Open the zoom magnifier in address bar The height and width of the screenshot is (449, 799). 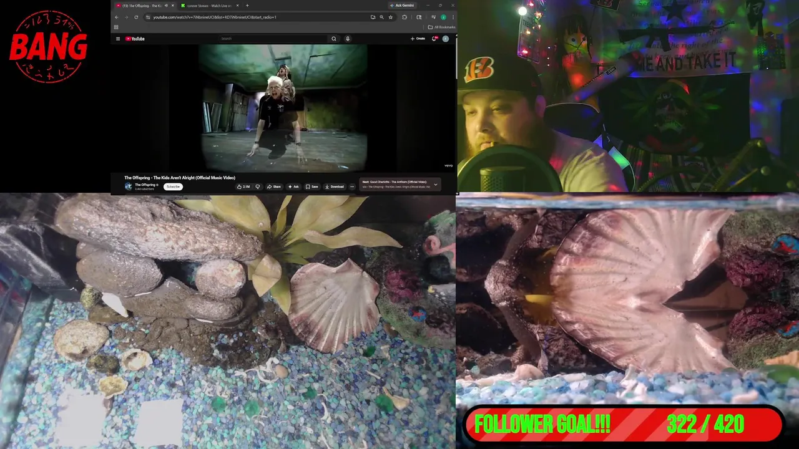(x=381, y=17)
